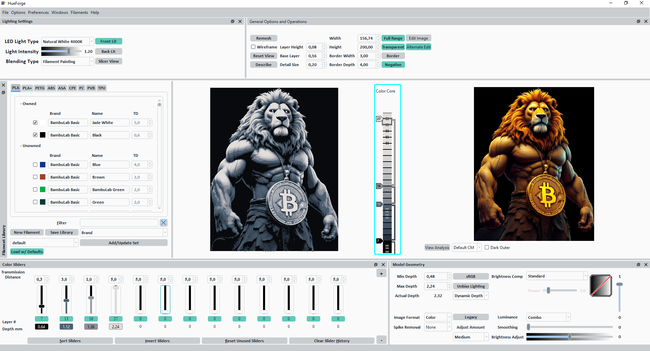Clear the filament filter with the X icon
This screenshot has width=650, height=351.
tap(164, 223)
